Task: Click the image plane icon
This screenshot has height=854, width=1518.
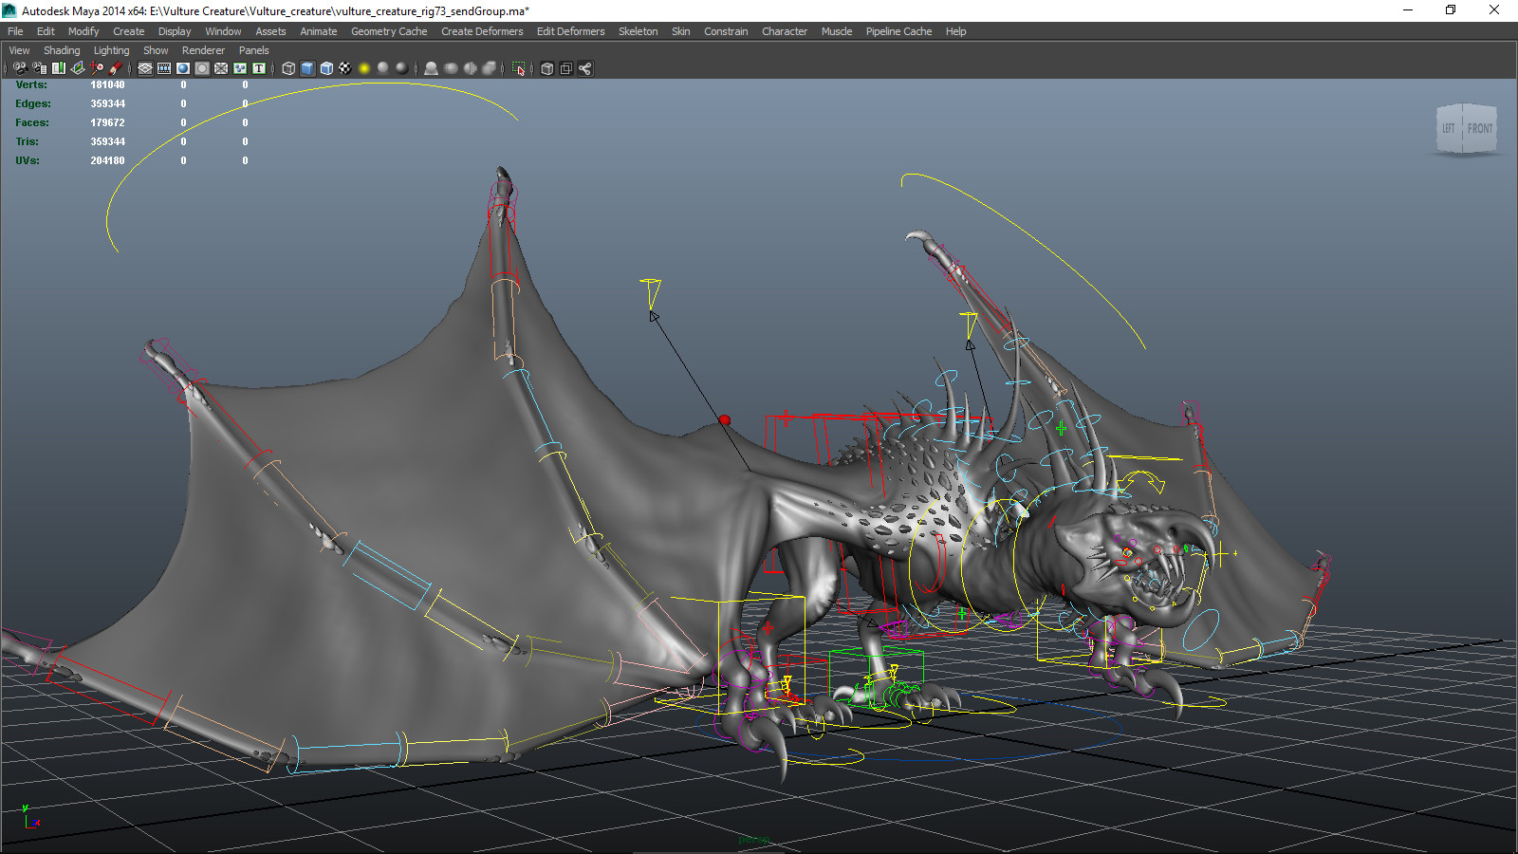Action: [78, 68]
